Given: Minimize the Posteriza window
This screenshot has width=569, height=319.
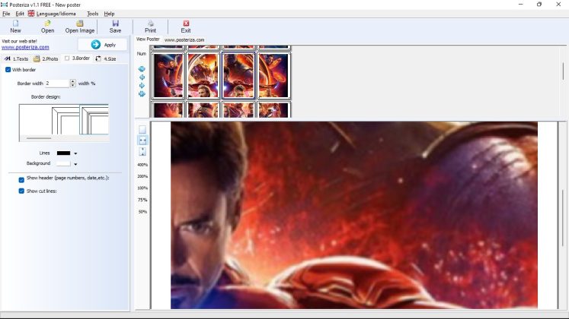Looking at the screenshot, I should point(521,5).
